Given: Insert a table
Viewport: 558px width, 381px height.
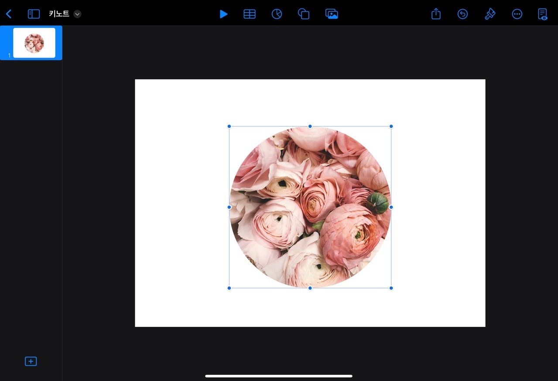Looking at the screenshot, I should 250,14.
